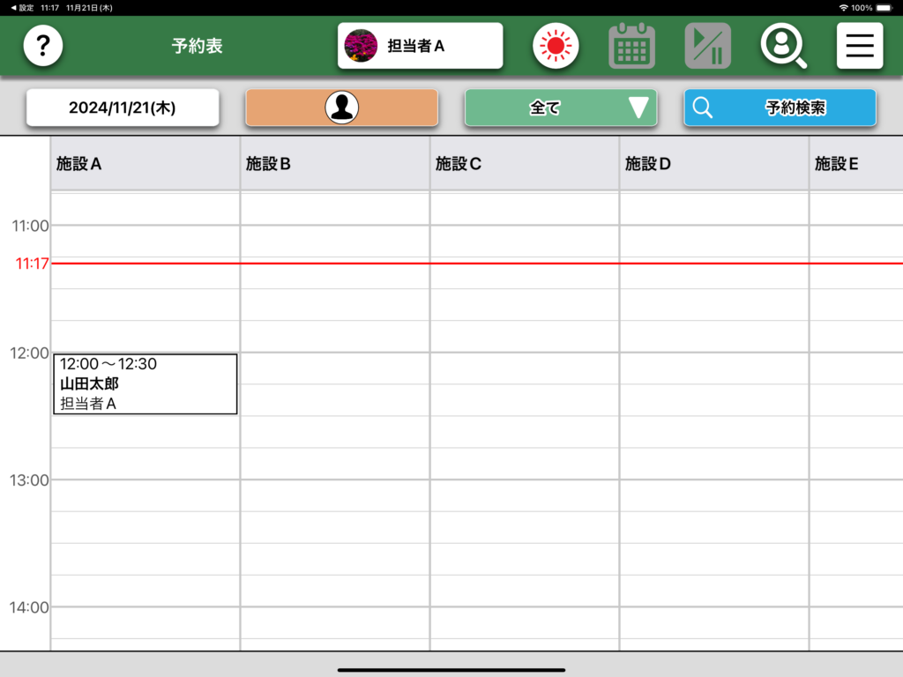The height and width of the screenshot is (677, 903).
Task: Open the hamburger menu
Action: pos(859,46)
